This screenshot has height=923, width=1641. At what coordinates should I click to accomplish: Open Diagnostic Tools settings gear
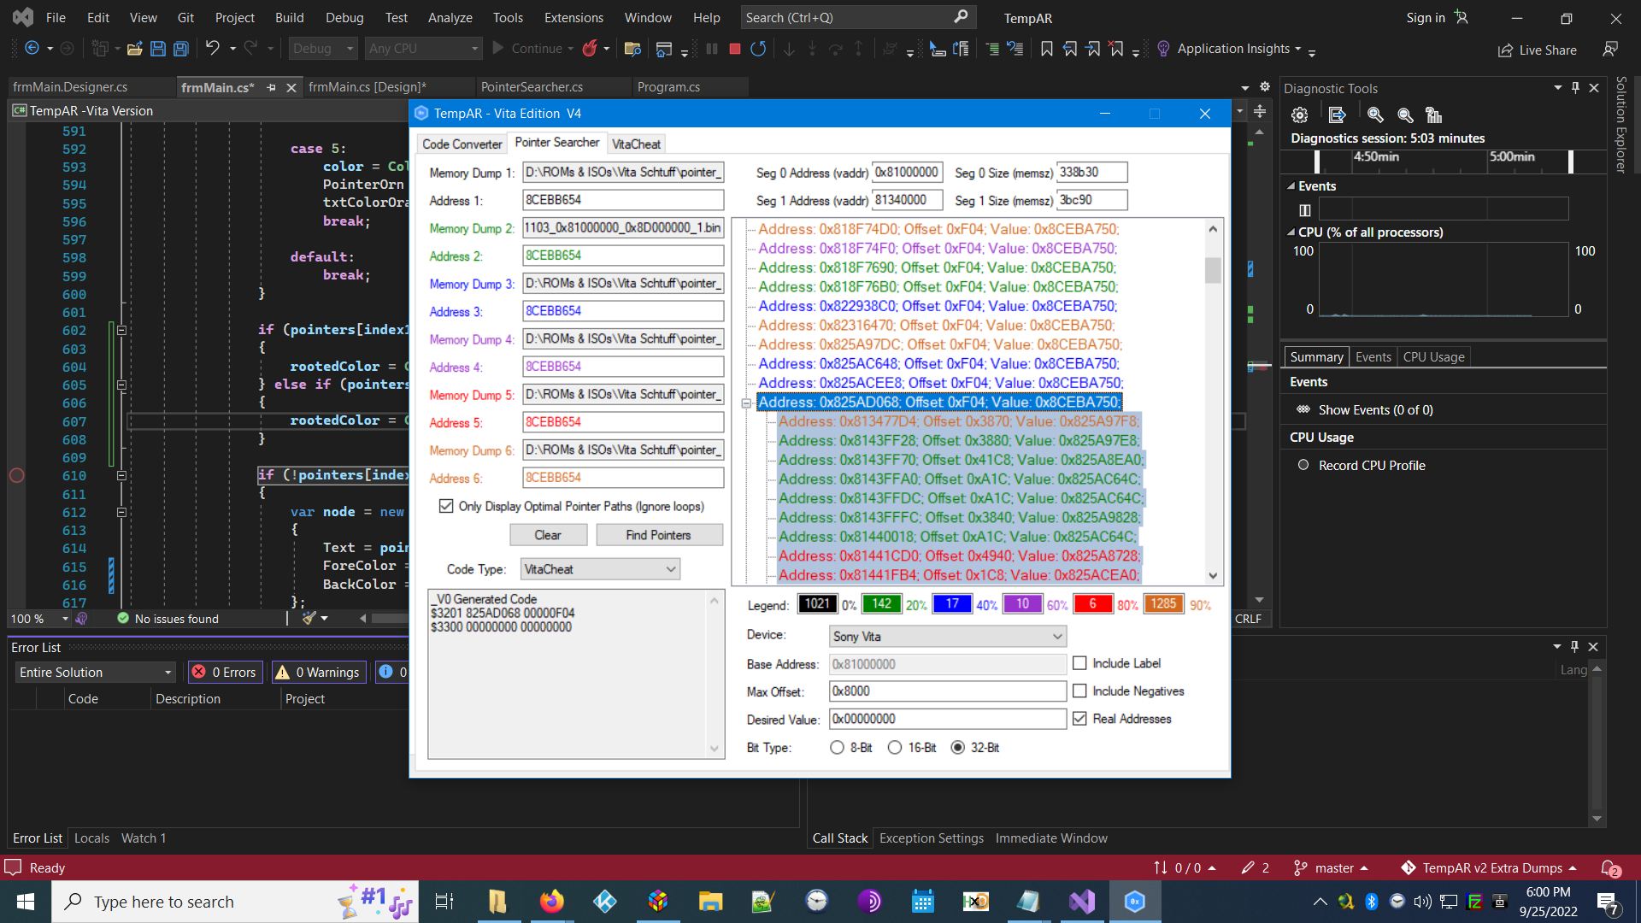1300,115
